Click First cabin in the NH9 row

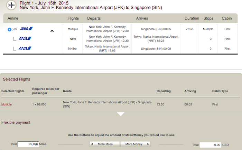[x=227, y=39]
